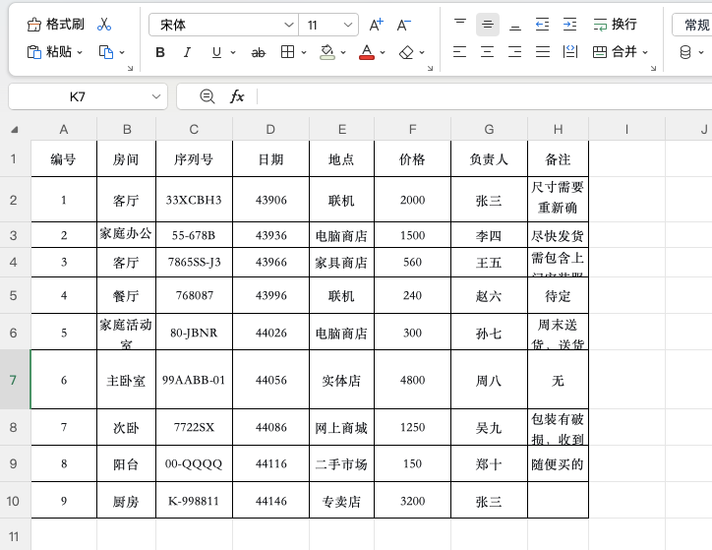The height and width of the screenshot is (550, 712).
Task: Select column A header
Action: tap(64, 130)
